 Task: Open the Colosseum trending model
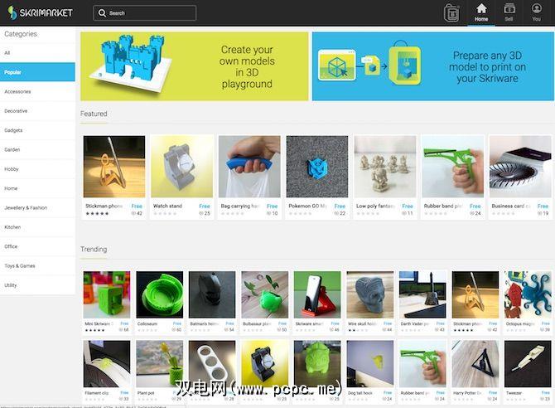point(160,302)
